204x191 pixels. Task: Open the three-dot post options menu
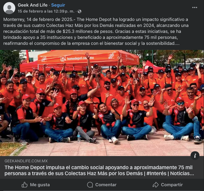pos(195,7)
